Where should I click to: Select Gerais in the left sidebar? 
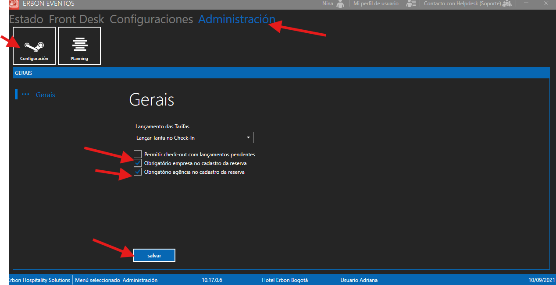45,95
